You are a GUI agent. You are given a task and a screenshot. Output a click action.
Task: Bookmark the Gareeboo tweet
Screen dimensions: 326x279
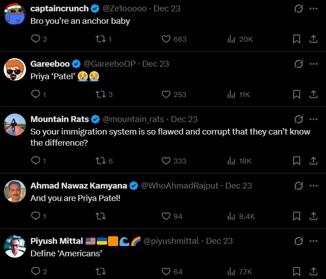click(296, 94)
